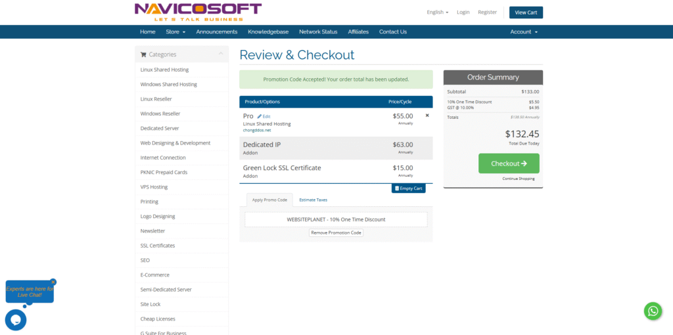Remove the Pro hosting item from cart
The image size is (673, 335).
pyautogui.click(x=427, y=116)
